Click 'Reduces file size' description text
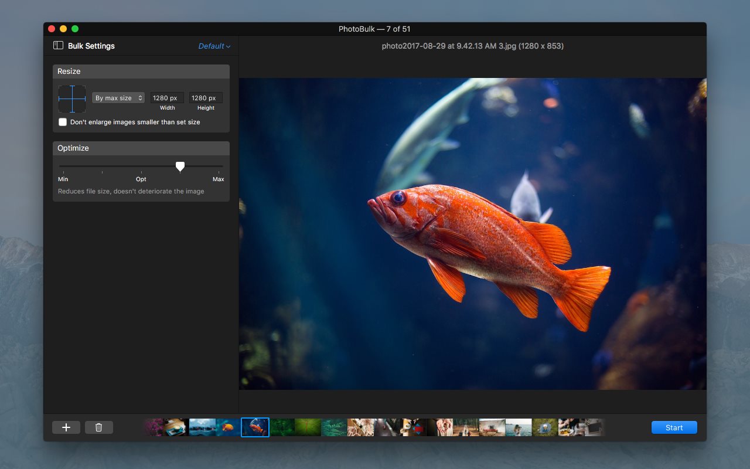750x469 pixels. click(131, 191)
